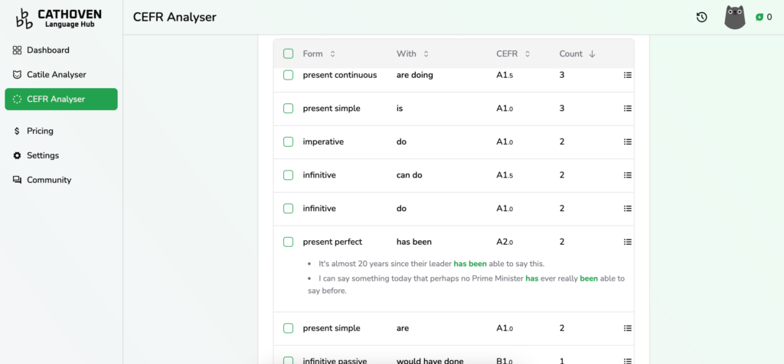Viewport: 784px width, 364px height.
Task: Check the infinitive 'do' A1.0 row checkbox
Action: click(288, 209)
